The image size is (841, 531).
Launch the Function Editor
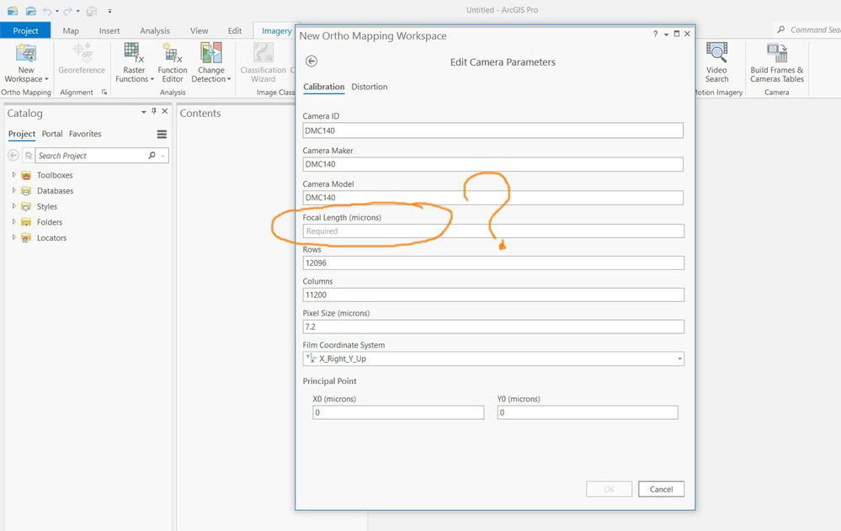click(x=173, y=63)
